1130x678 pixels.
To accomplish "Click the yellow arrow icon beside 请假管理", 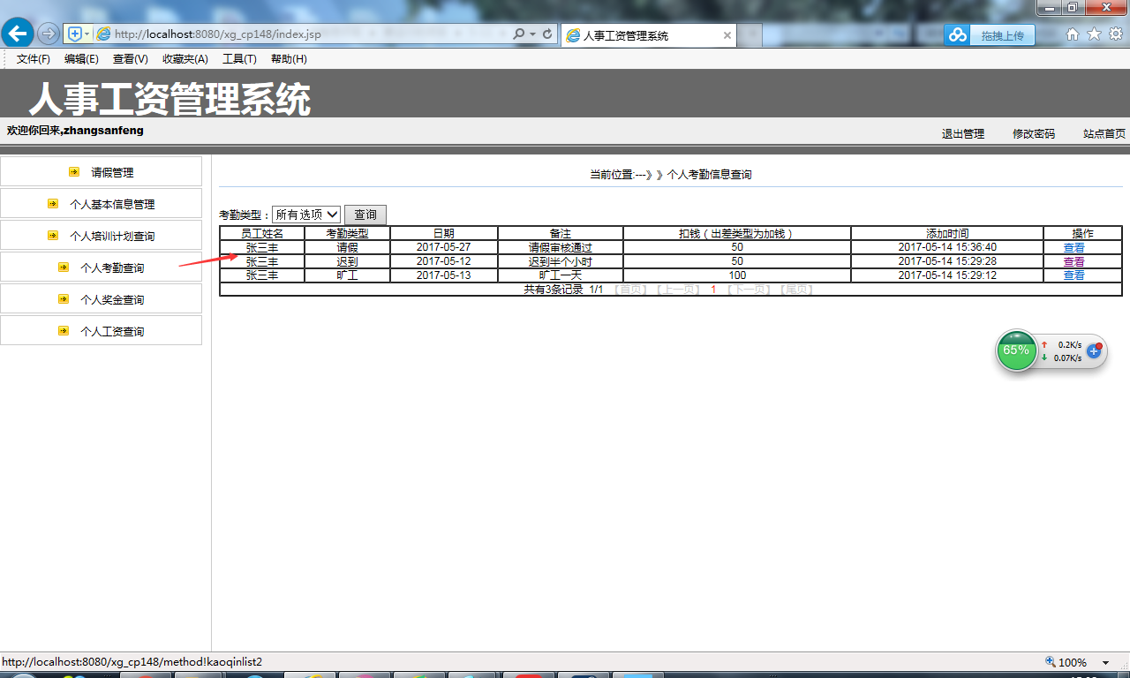I will tap(74, 172).
